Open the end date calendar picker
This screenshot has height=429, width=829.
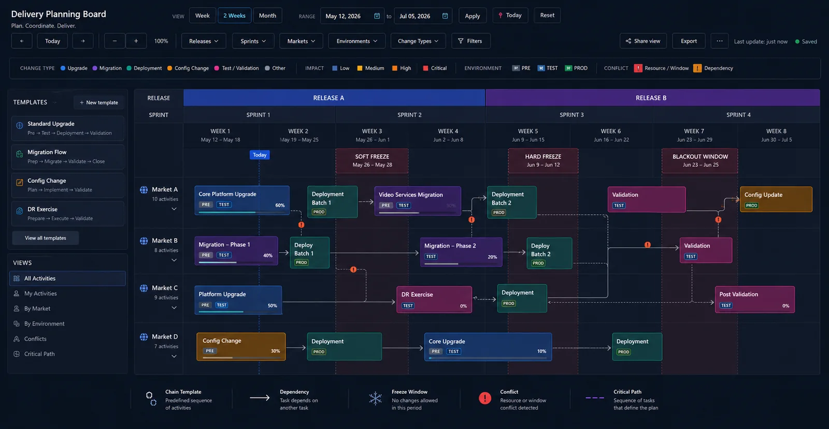tap(445, 16)
